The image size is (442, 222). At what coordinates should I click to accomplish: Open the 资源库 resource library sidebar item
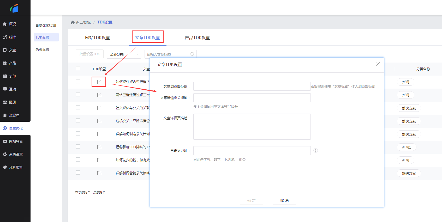click(15, 115)
